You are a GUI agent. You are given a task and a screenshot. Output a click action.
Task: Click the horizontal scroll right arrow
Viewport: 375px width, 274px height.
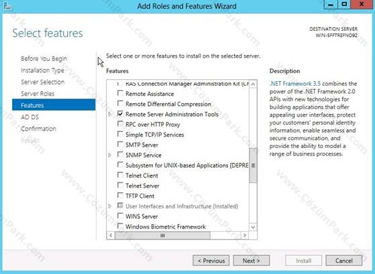tap(244, 235)
